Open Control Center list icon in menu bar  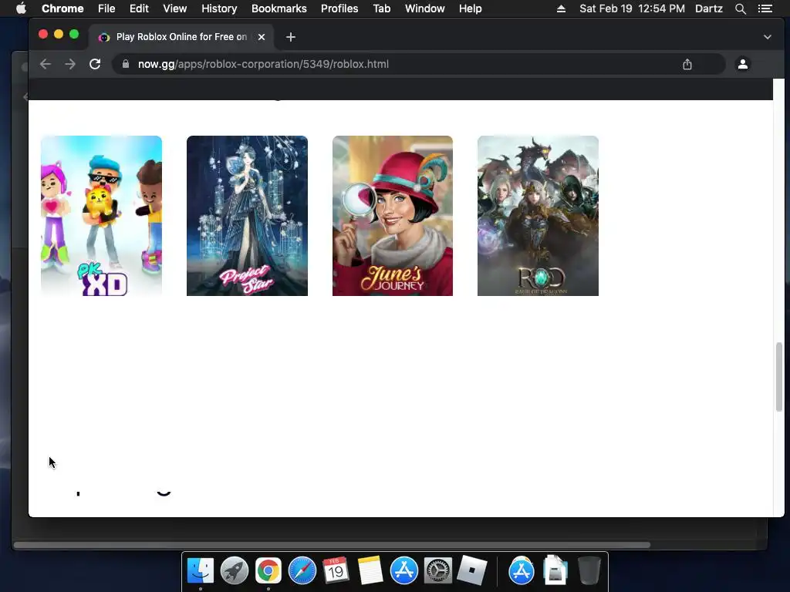(765, 8)
